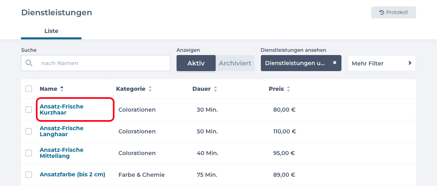
Task: Open the Protokoll history log
Action: (393, 12)
